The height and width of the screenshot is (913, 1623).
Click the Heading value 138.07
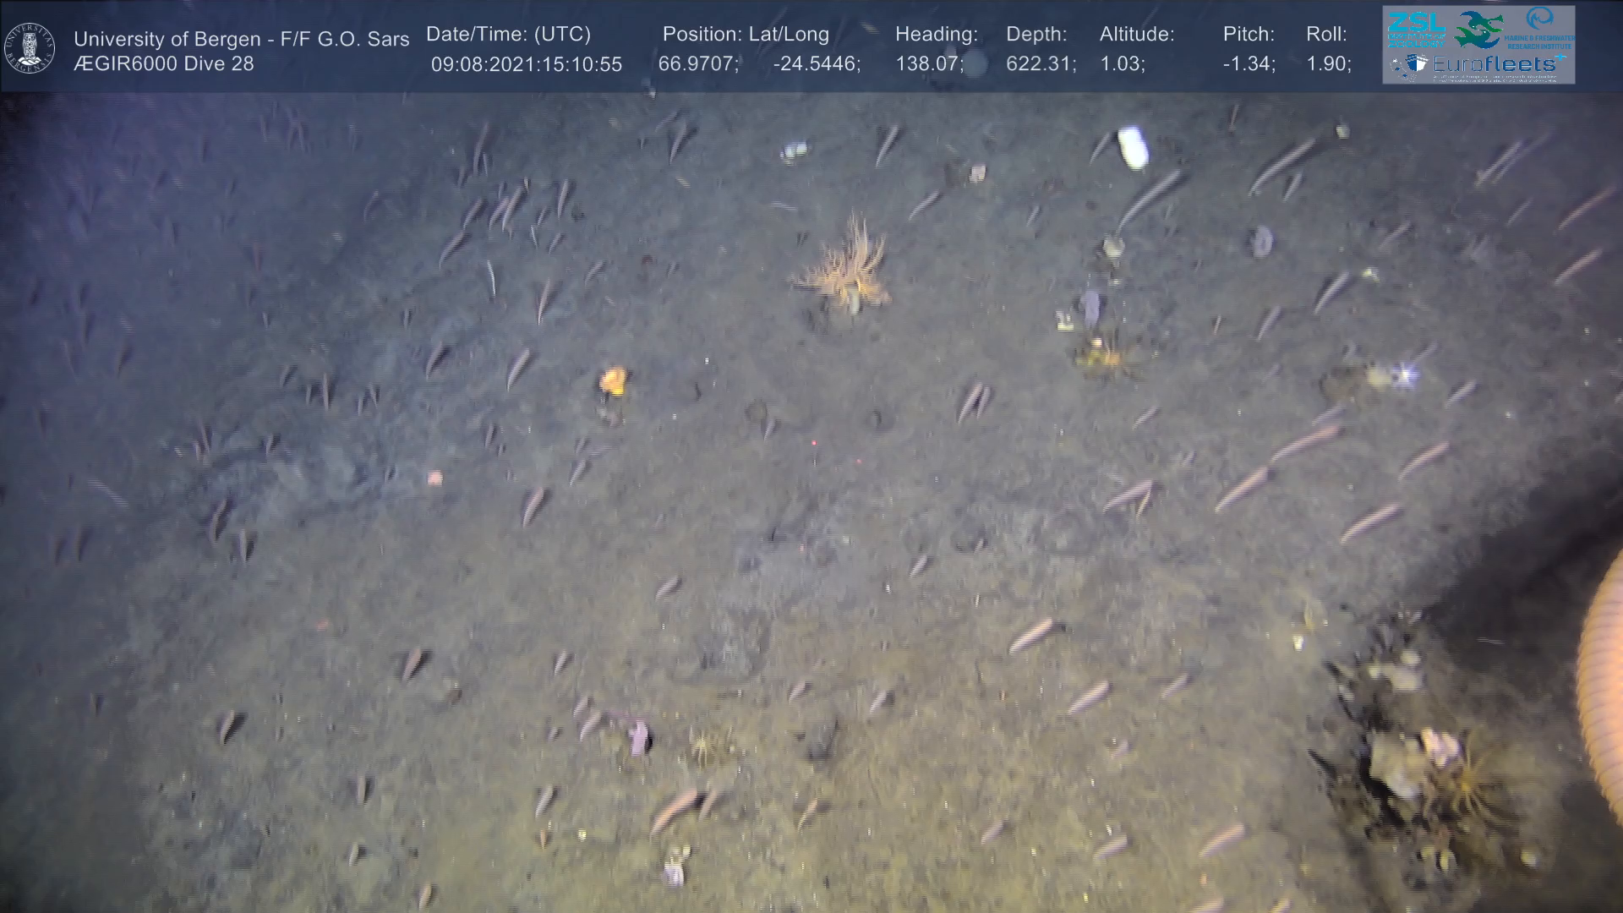(928, 64)
